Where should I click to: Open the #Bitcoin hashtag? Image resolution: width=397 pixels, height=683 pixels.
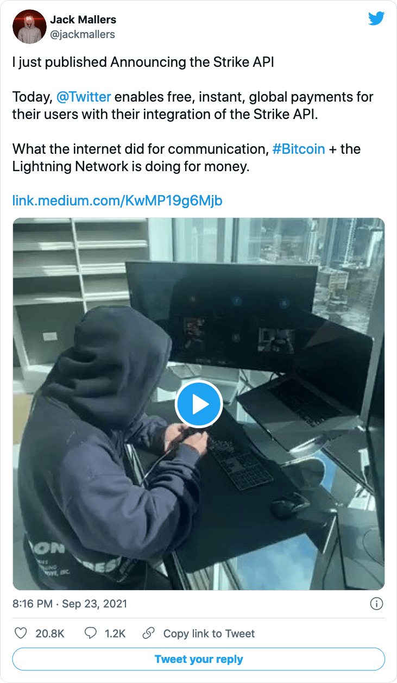point(299,149)
